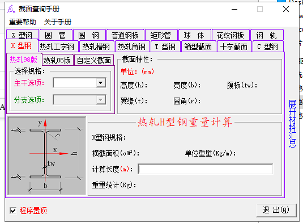Click the purple app icon in title bar
The width and height of the screenshot is (303, 223).
pos(11,9)
